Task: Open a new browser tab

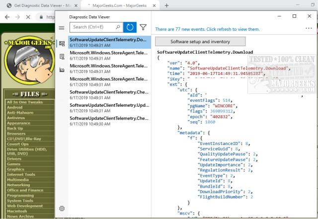Action: [166, 5]
